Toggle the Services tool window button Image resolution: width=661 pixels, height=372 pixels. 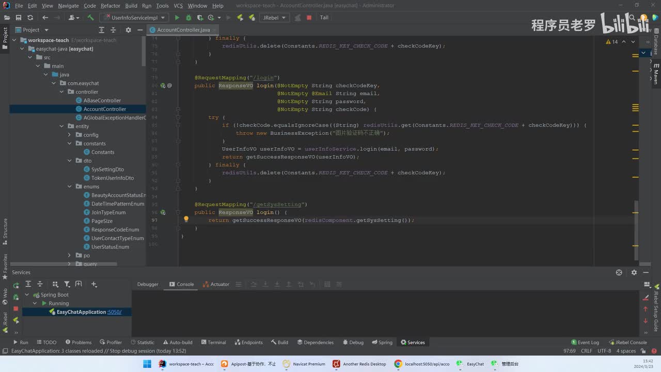tap(412, 342)
